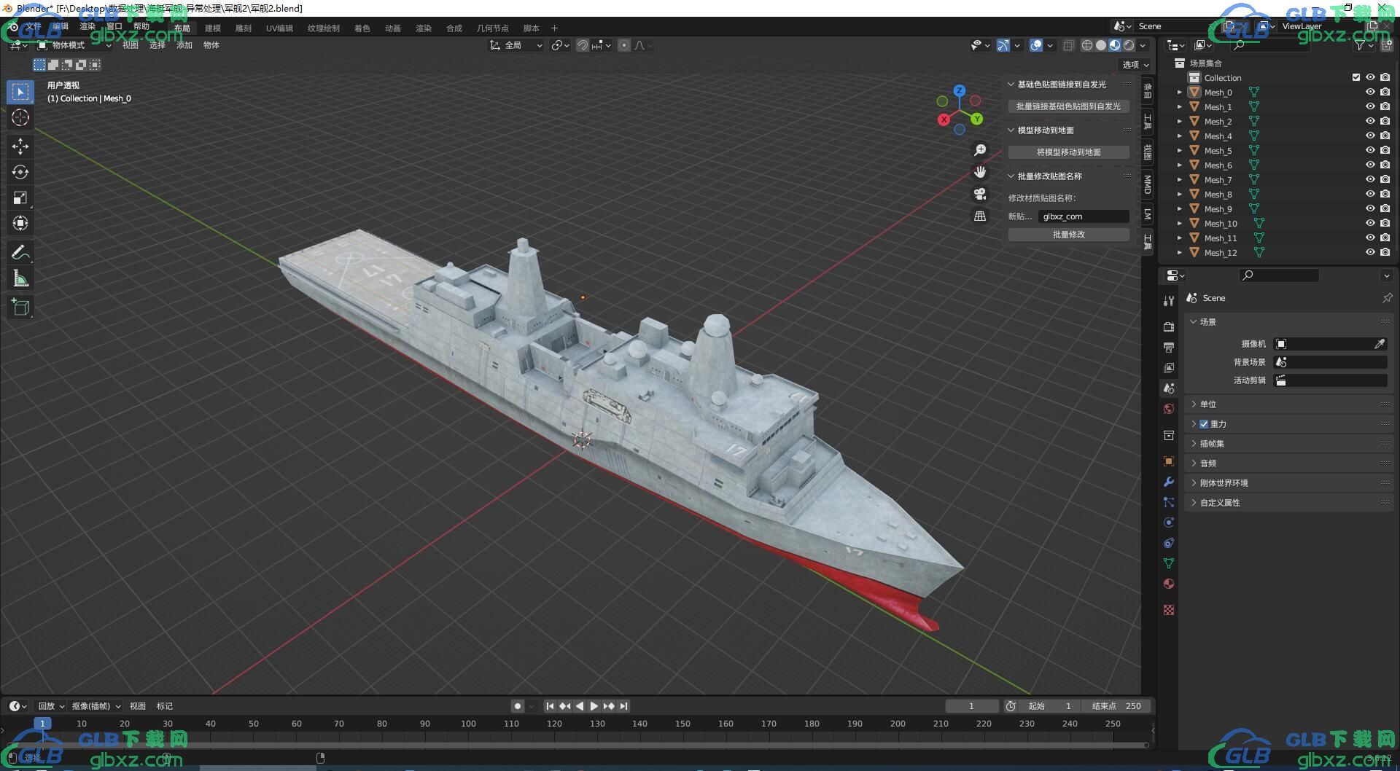Image resolution: width=1400 pixels, height=771 pixels.
Task: Click 批量链接基础色贴图到自发光 button
Action: tap(1069, 106)
